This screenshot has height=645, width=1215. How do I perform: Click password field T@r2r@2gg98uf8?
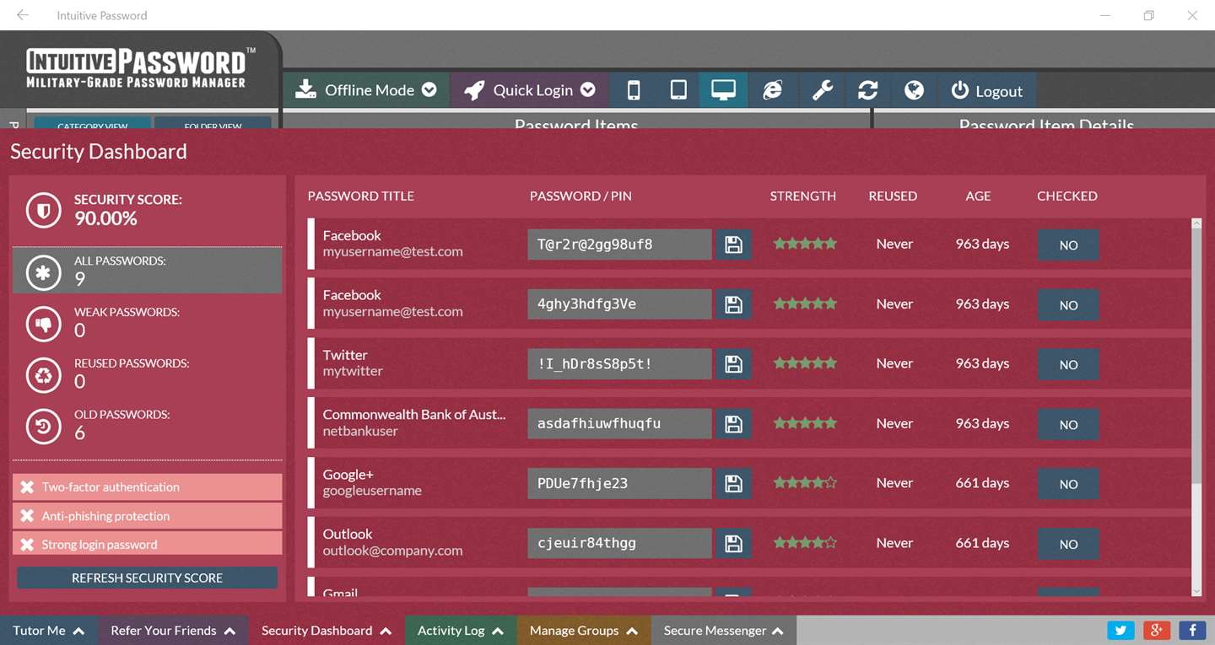(620, 245)
